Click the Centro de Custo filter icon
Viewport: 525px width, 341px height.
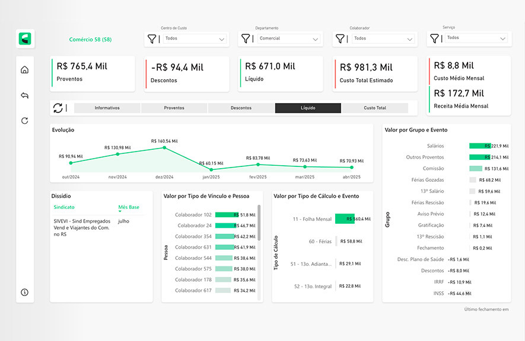[152, 38]
